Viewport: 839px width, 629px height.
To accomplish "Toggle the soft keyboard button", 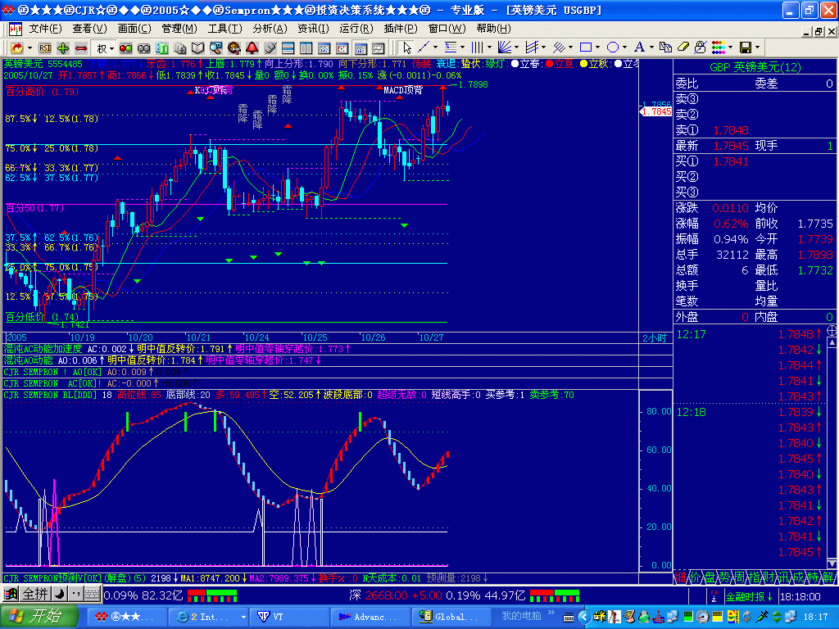I will click(92, 594).
